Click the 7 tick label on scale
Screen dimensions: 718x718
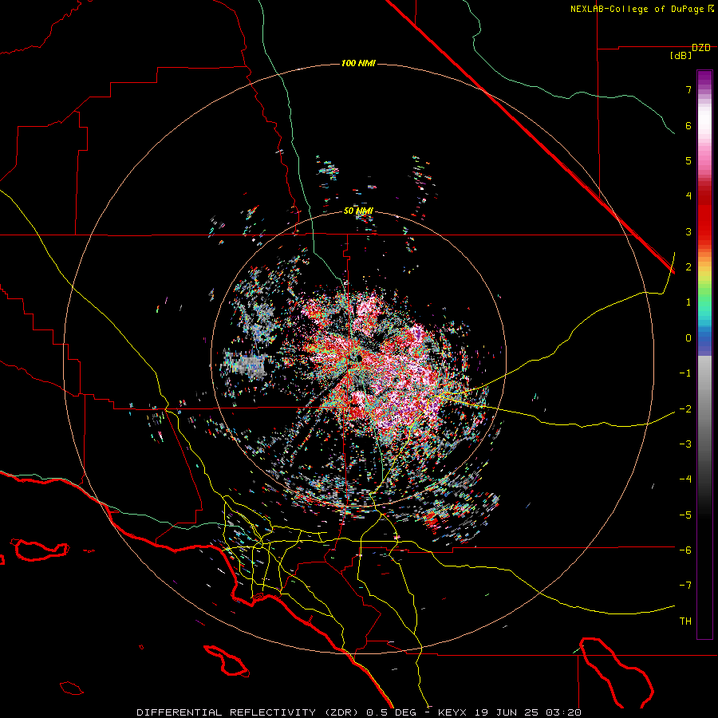tap(688, 89)
